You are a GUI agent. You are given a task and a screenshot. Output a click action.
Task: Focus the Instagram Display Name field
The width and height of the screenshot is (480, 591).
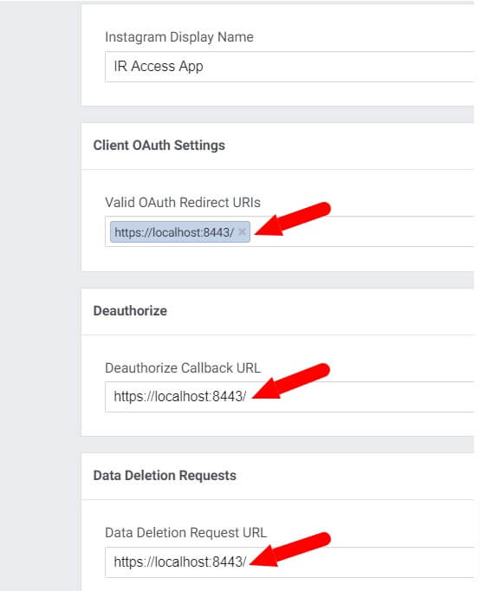[x=289, y=67]
